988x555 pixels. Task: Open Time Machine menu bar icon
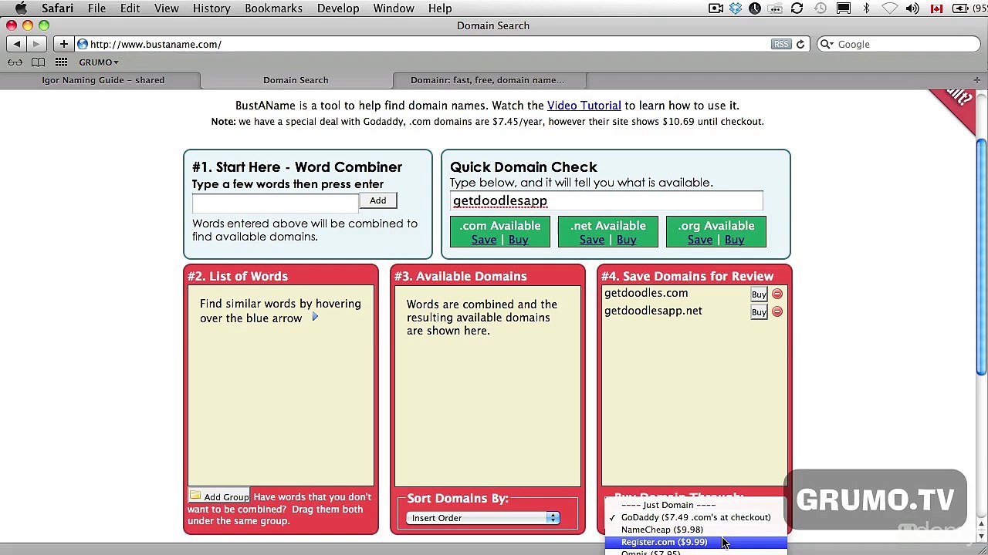tap(821, 8)
